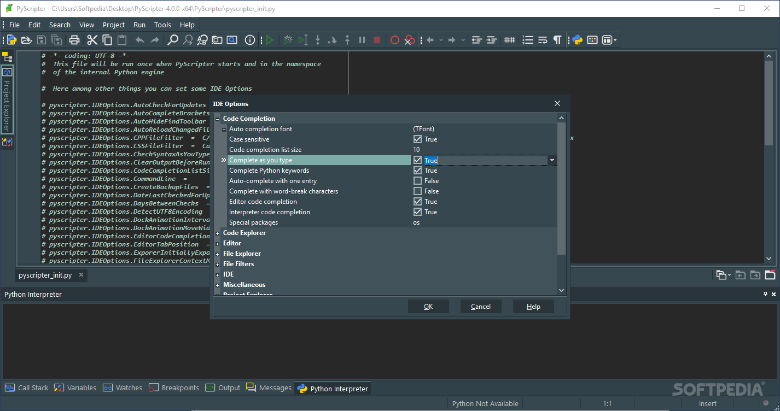The width and height of the screenshot is (780, 411).
Task: Expand the Auto completion font property
Action: (224, 130)
